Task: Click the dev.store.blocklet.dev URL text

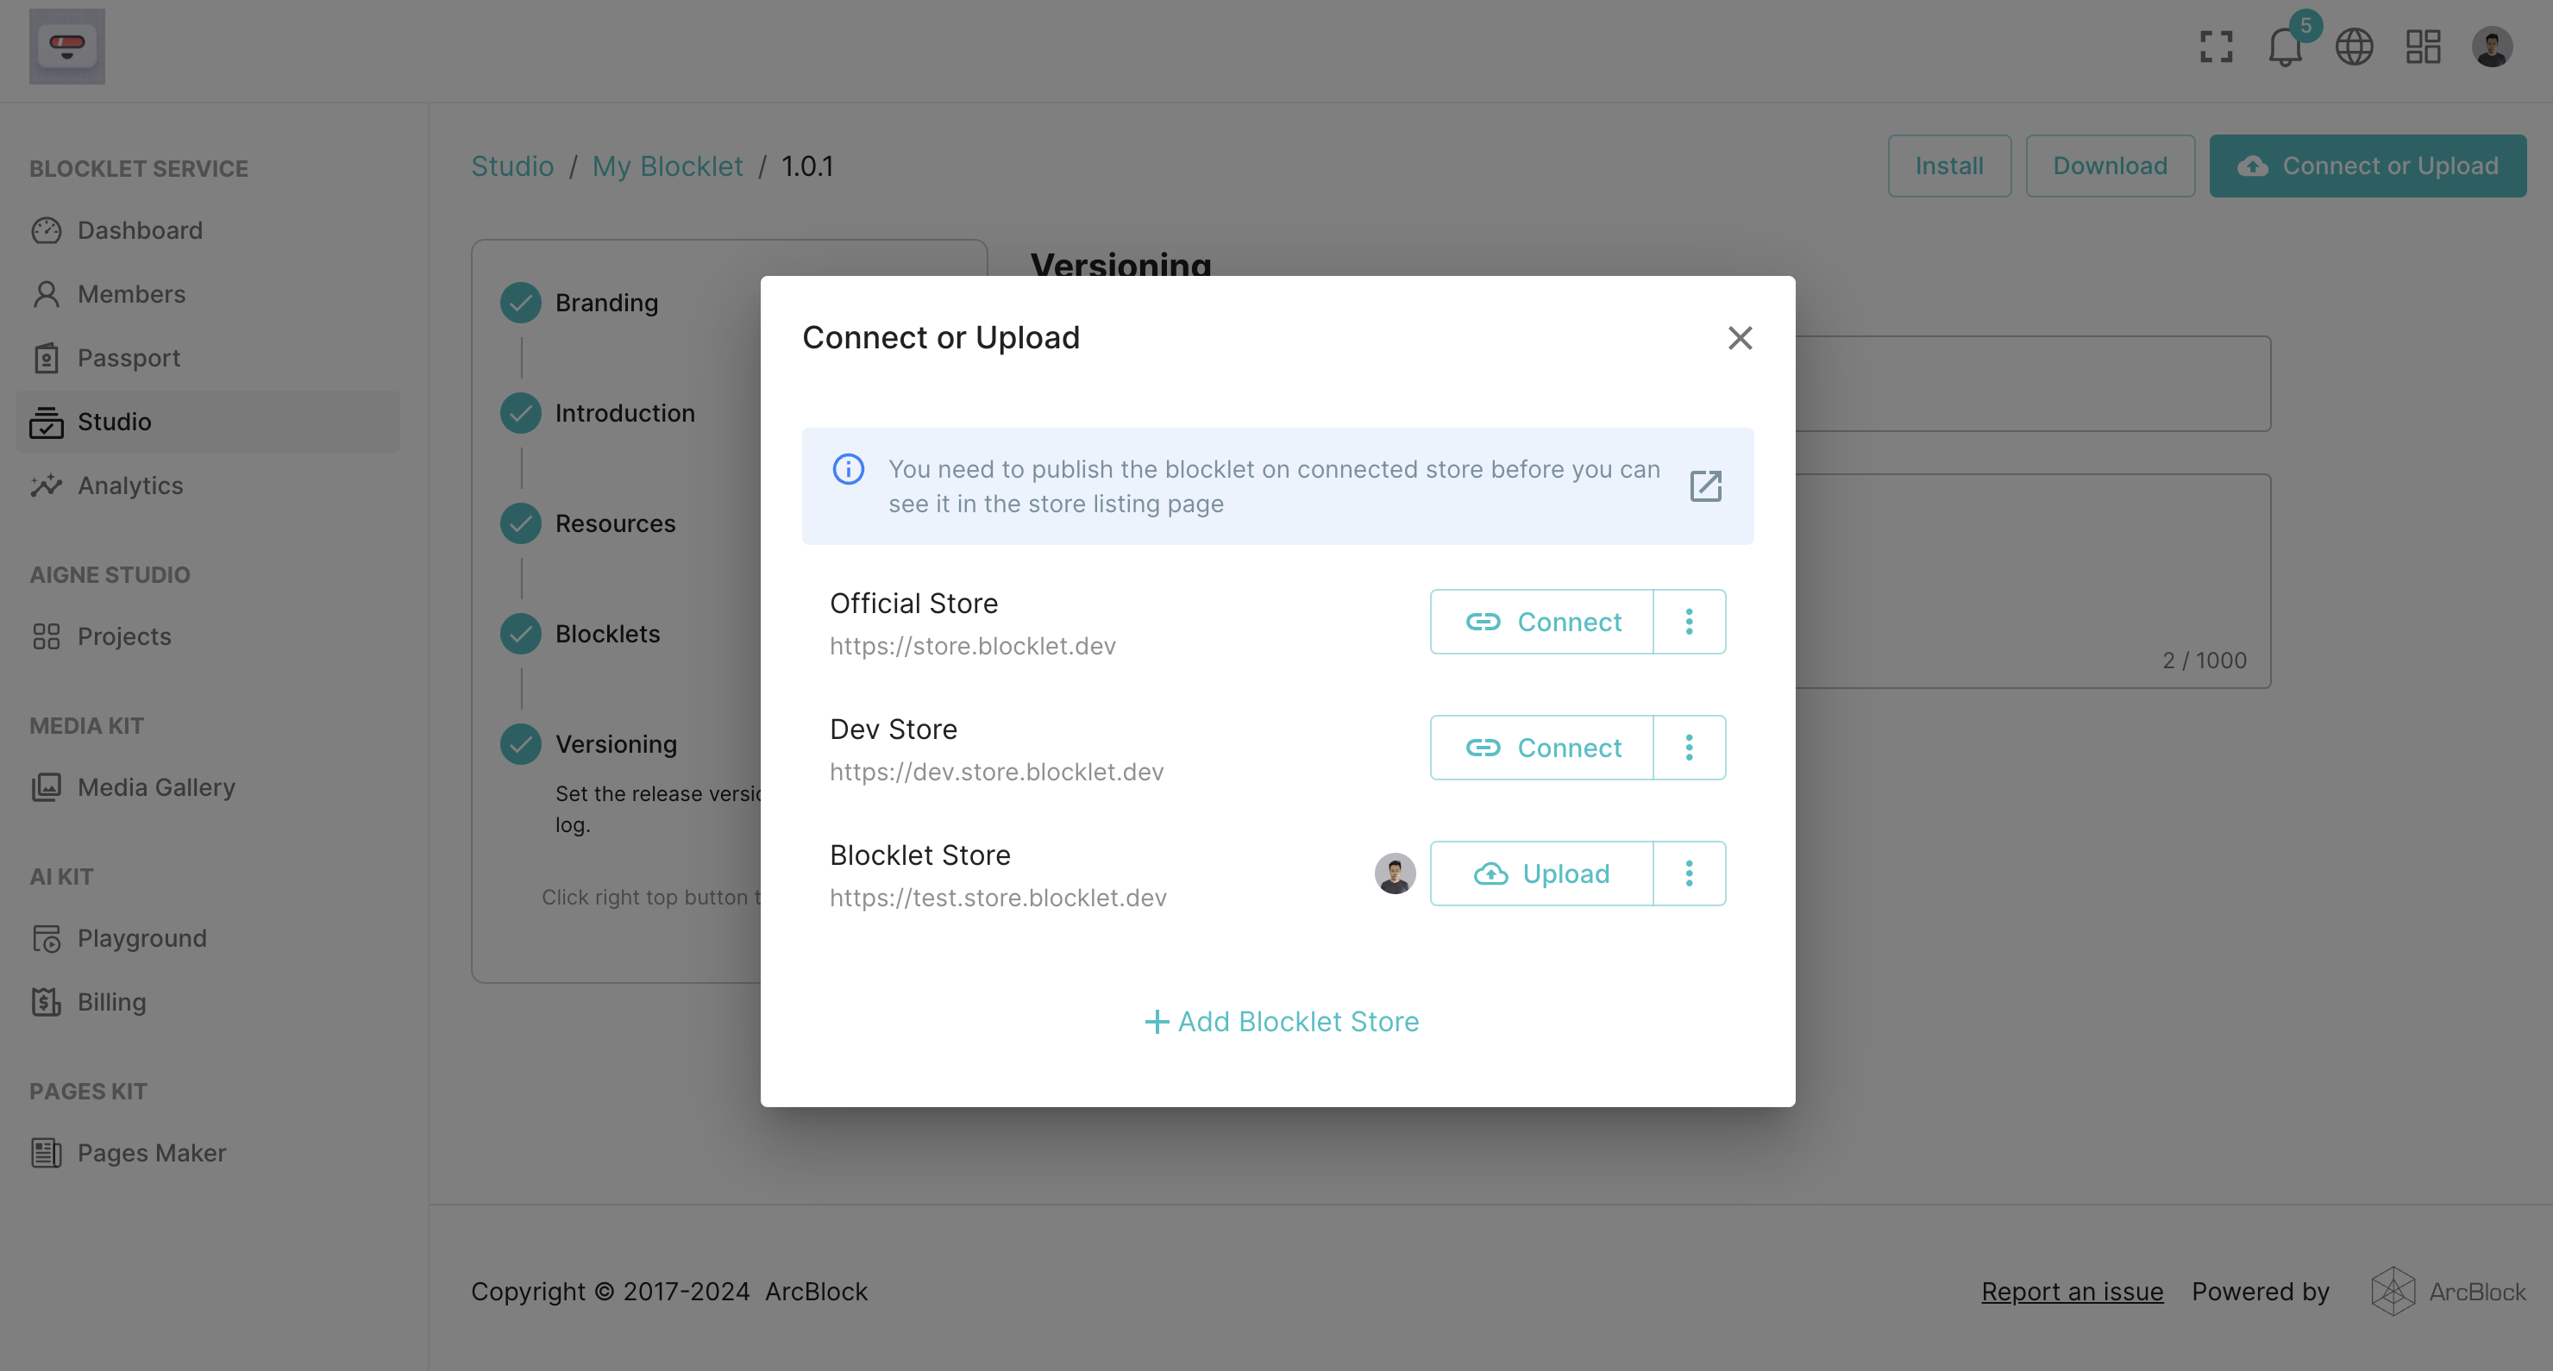Action: (996, 772)
